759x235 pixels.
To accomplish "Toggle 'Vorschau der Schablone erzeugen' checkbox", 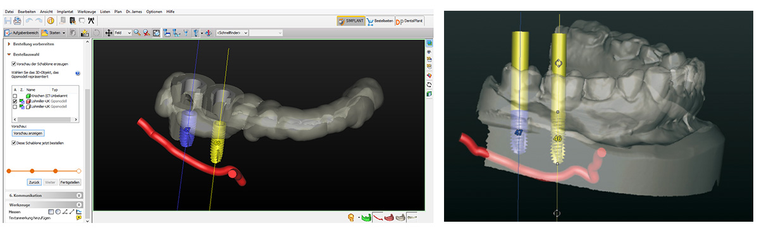I will click(x=14, y=64).
